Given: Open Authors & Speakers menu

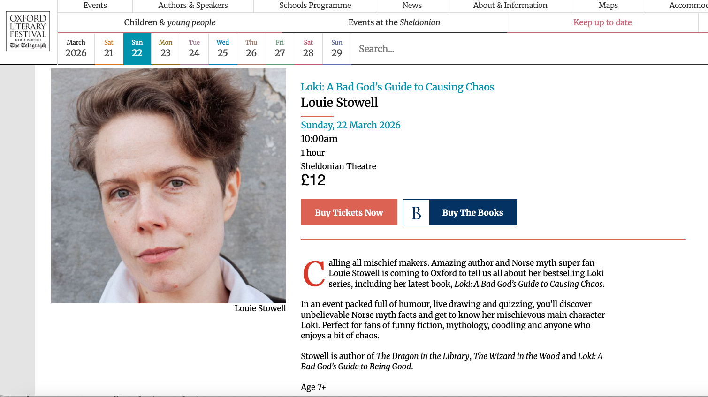Looking at the screenshot, I should click(193, 6).
